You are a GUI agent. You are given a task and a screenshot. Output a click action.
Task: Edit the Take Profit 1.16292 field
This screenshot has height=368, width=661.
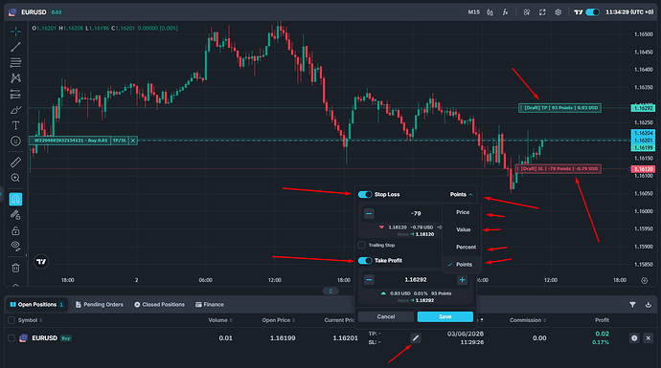click(x=416, y=280)
